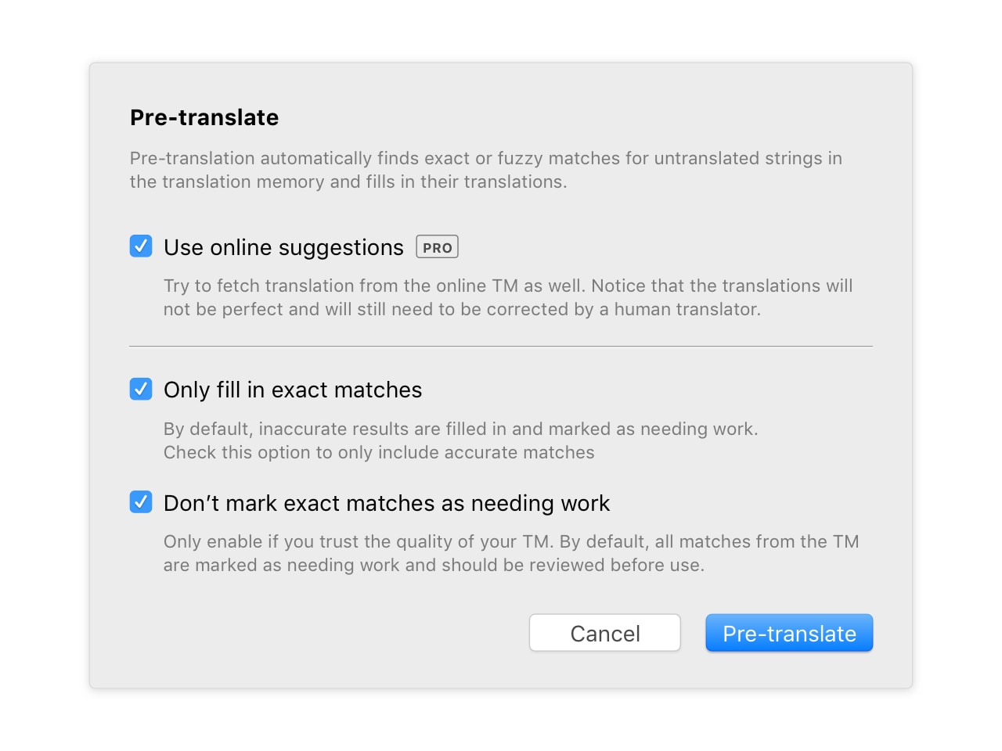The image size is (1002, 751).
Task: Click the horizontal divider below online suggestions
Action: [x=501, y=346]
